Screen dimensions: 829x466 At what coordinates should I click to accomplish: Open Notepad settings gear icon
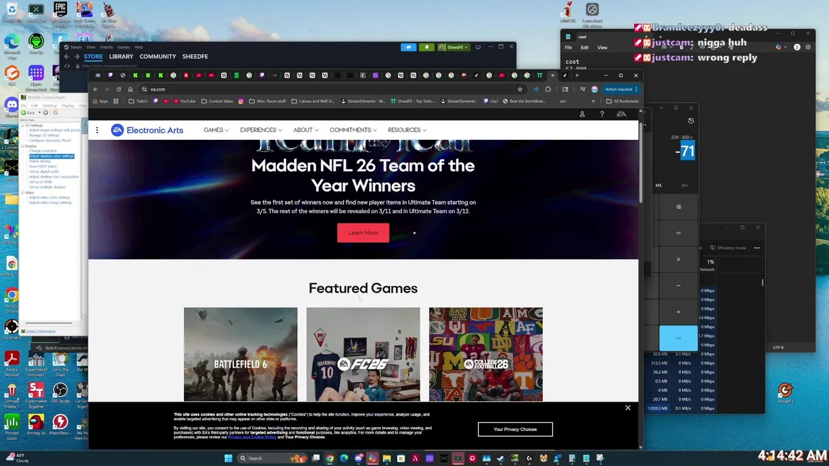(809, 47)
